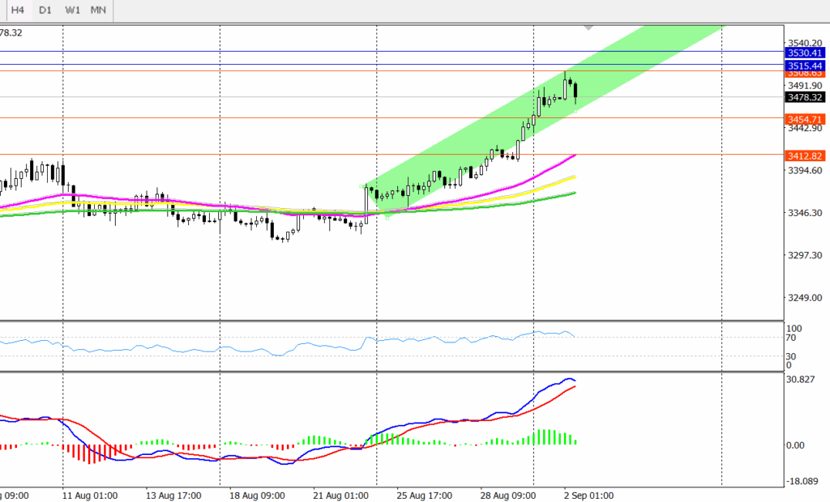Click the 3540.20 price scale value
Screen dimensions: 830x502
point(804,43)
